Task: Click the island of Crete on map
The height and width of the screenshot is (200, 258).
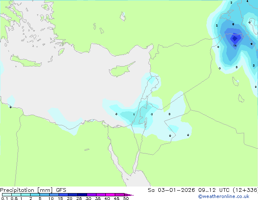Action: coord(26,61)
